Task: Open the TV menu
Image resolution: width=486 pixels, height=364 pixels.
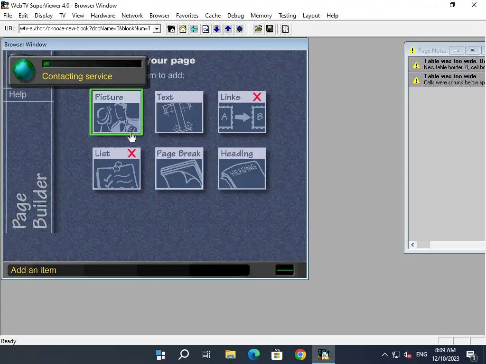Action: tap(62, 16)
